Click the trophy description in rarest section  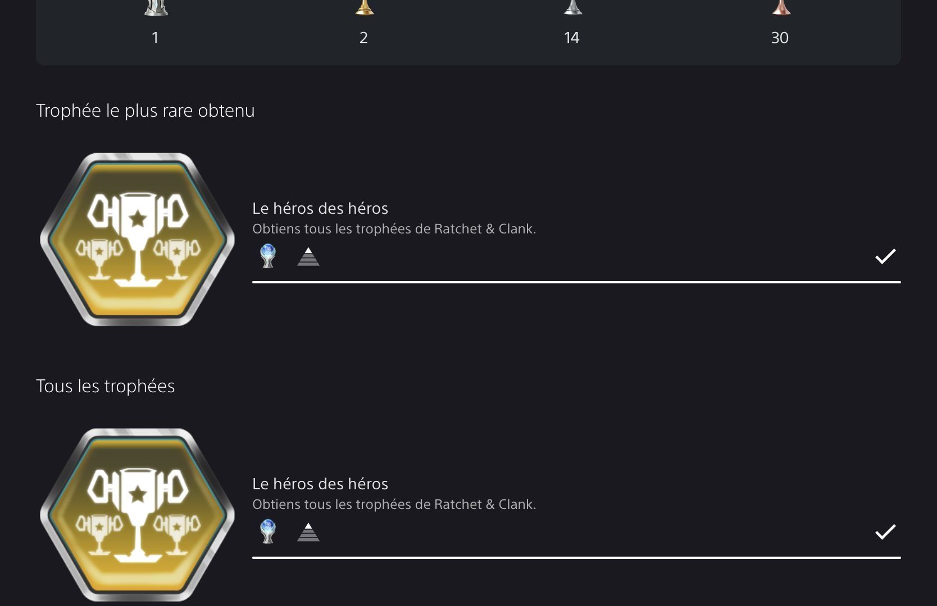tap(394, 229)
